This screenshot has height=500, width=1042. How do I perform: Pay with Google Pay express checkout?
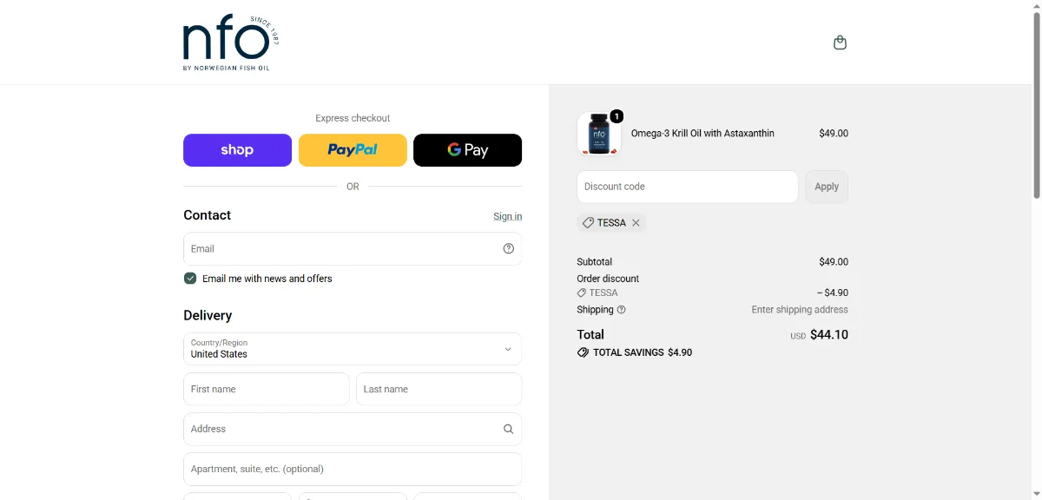467,150
